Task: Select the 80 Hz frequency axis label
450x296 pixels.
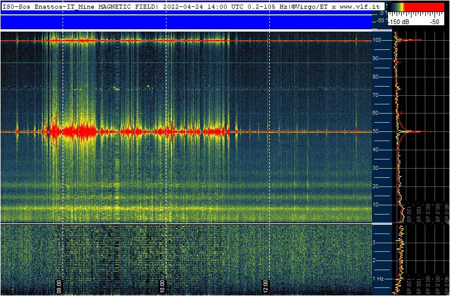Action: click(377, 76)
